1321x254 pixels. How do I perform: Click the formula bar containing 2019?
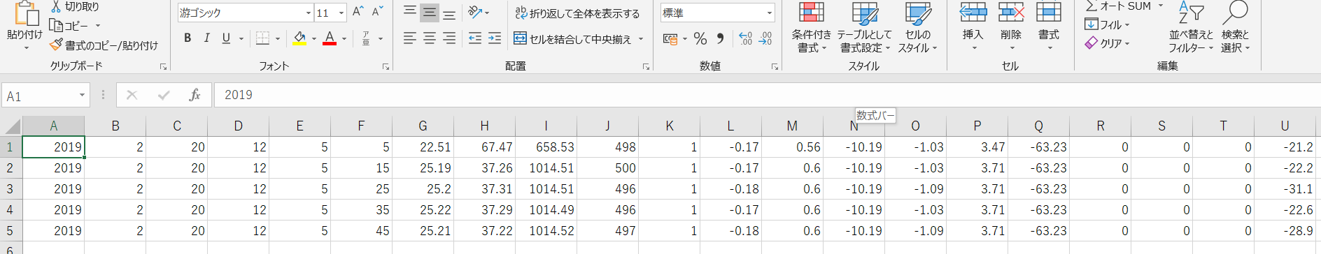point(767,95)
